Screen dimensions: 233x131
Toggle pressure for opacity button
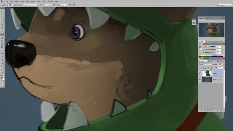(54, 5)
